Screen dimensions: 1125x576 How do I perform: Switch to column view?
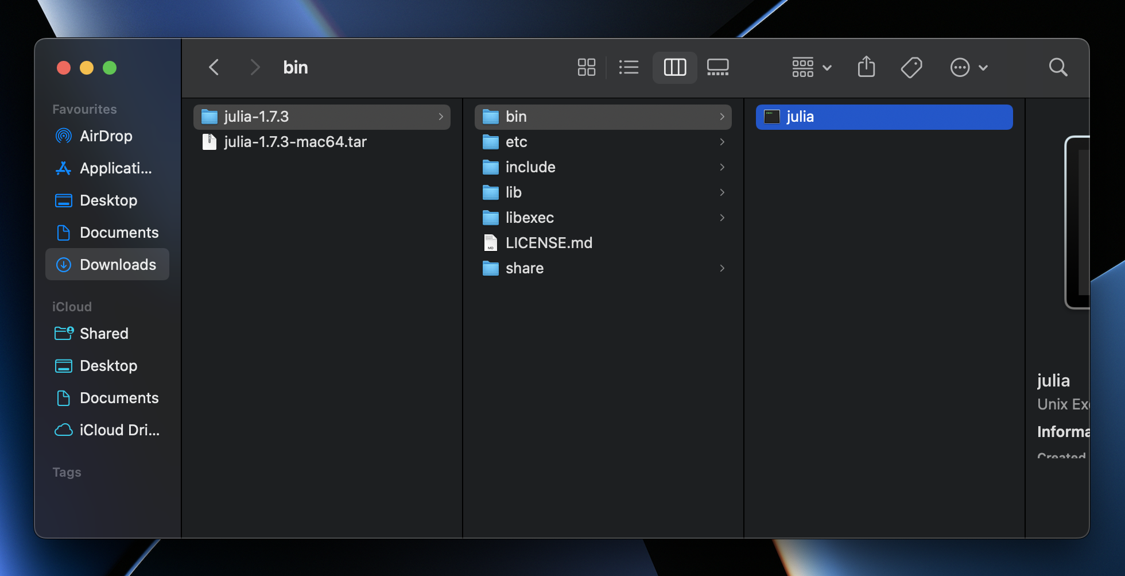(674, 67)
